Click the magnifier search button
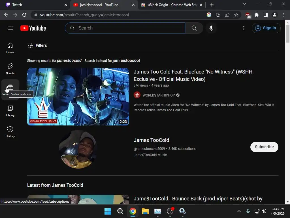Viewport: 290px width, 218px height. [x=194, y=28]
